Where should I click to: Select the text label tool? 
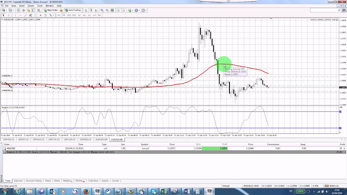[46, 15]
